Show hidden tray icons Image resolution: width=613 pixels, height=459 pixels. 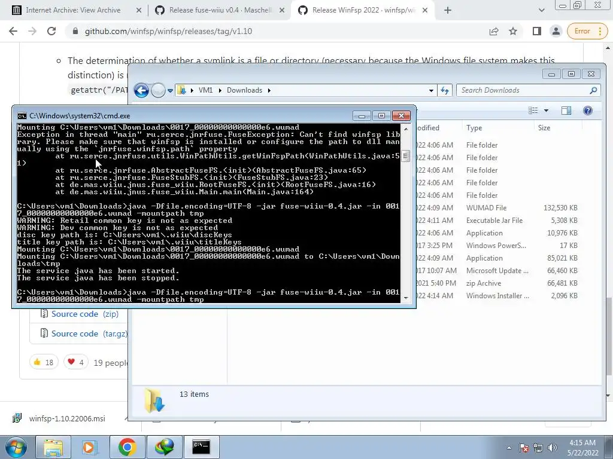click(x=509, y=448)
